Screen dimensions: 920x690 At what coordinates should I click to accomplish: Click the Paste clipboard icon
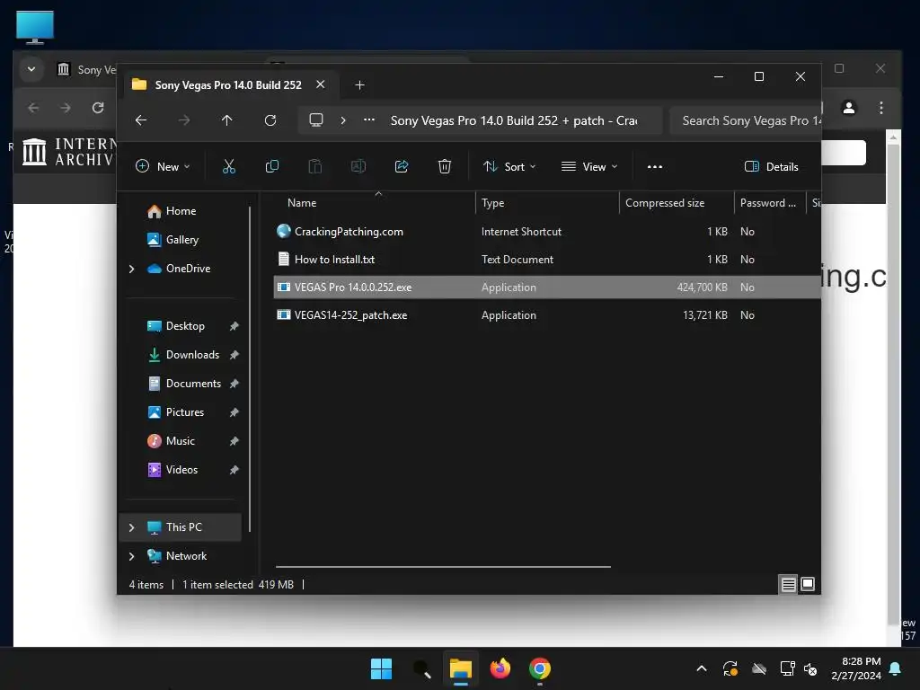315,166
